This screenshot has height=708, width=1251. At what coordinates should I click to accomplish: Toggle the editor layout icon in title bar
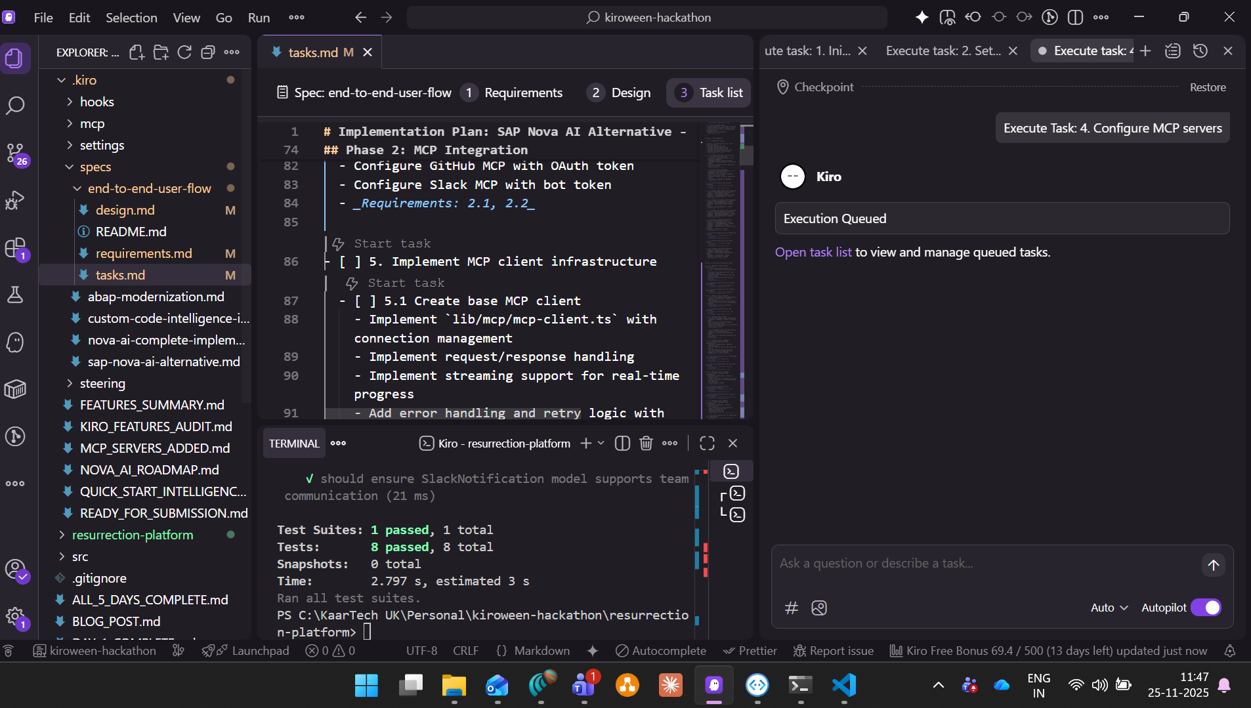pyautogui.click(x=1075, y=18)
